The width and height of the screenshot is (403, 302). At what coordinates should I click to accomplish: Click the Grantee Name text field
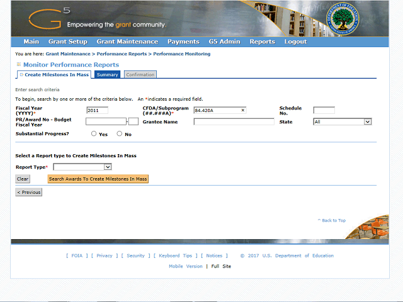(x=234, y=121)
